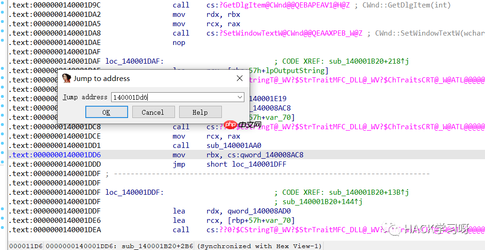Click operand rbx, cs:qword_140008AC8
This screenshot has width=485, height=250.
point(255,154)
